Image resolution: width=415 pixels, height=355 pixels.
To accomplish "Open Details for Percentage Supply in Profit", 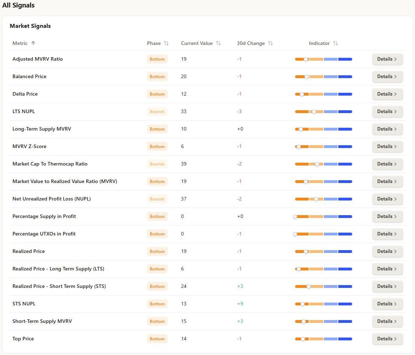I will (388, 216).
